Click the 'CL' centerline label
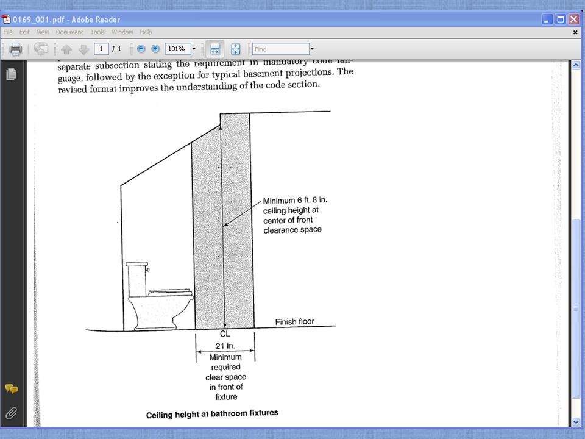The height and width of the screenshot is (439, 585). tap(225, 334)
